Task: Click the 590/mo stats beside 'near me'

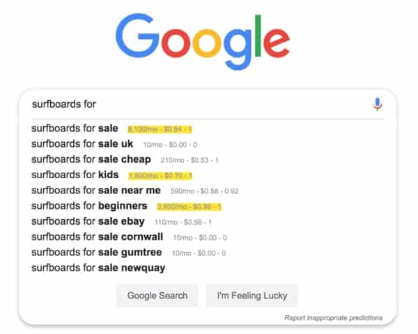Action: 204,191
